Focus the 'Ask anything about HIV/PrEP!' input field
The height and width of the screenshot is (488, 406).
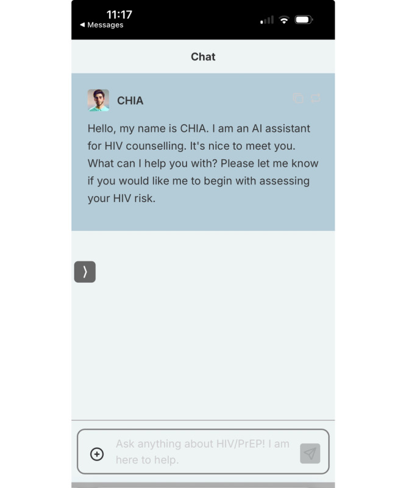(x=203, y=451)
